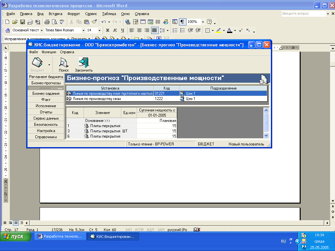Open Word's Формат menu
The height and width of the screenshot is (251, 335).
[x=74, y=14]
